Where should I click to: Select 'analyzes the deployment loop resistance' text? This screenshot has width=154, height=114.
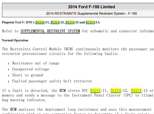point(58,109)
